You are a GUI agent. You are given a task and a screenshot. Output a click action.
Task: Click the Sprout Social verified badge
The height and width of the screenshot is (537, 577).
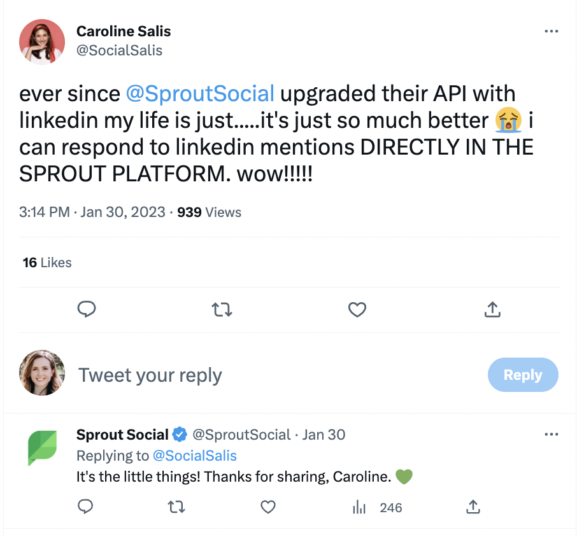point(180,435)
